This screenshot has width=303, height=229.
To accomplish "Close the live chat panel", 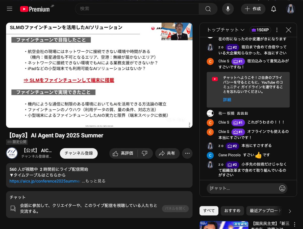I will [288, 30].
